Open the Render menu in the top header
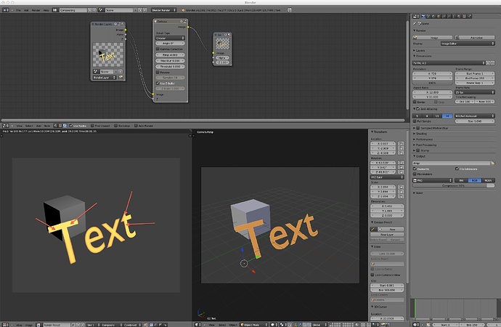501x327 pixels. (x=36, y=10)
